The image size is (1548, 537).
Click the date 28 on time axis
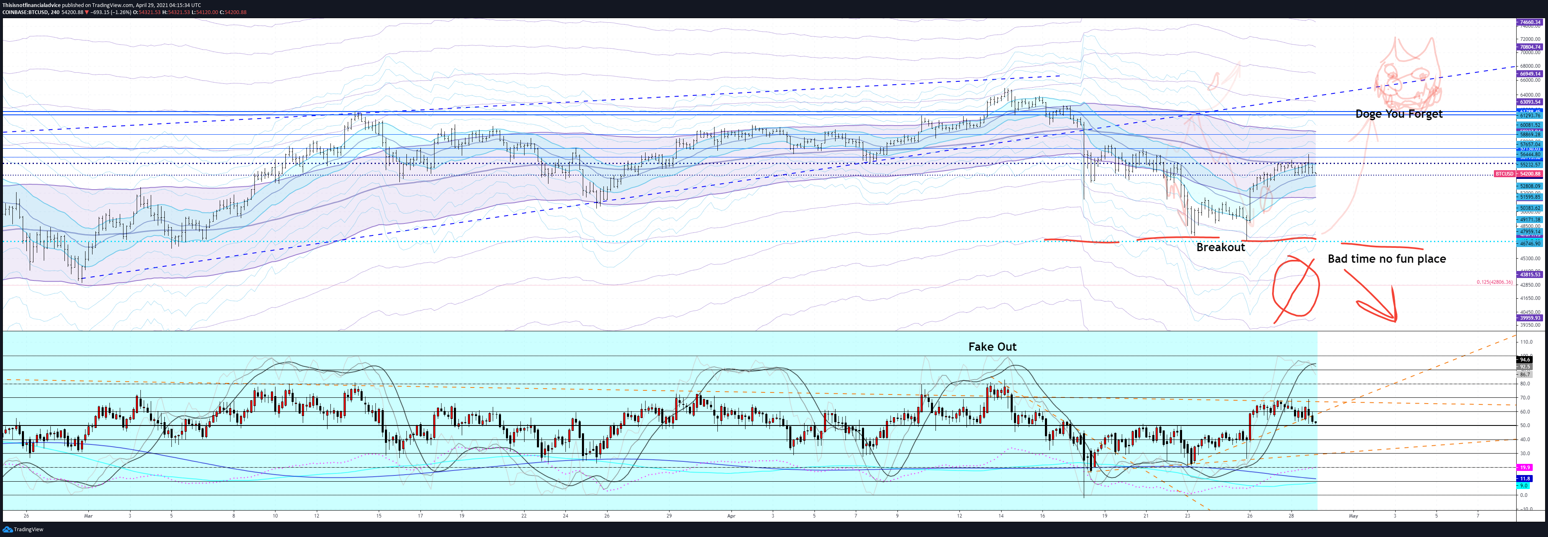[x=1291, y=516]
